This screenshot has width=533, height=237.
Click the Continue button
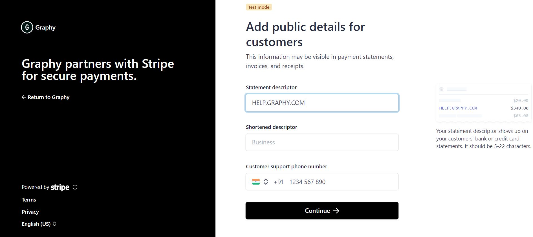(x=322, y=211)
